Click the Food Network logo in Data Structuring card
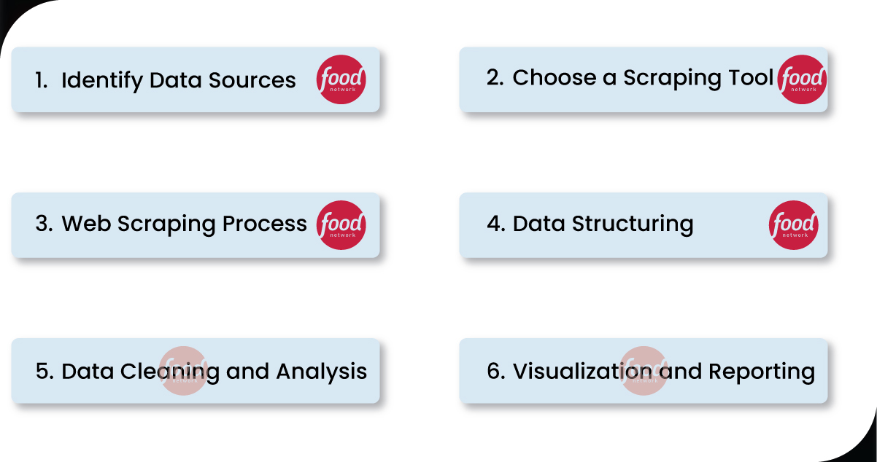The image size is (877, 462). pyautogui.click(x=794, y=225)
